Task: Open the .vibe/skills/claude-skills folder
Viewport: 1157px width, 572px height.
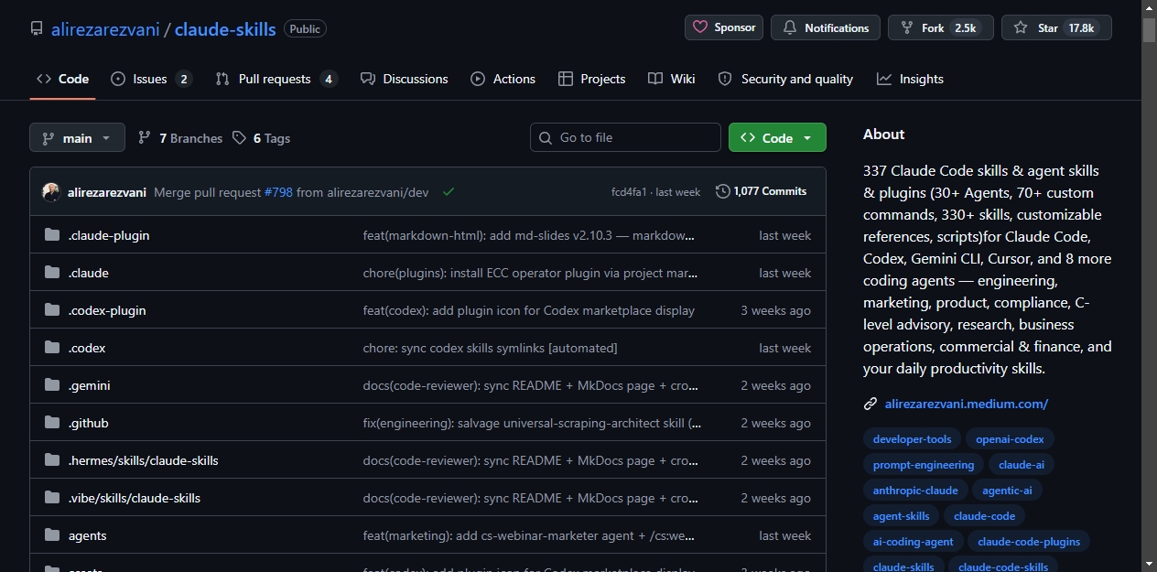Action: click(x=135, y=498)
